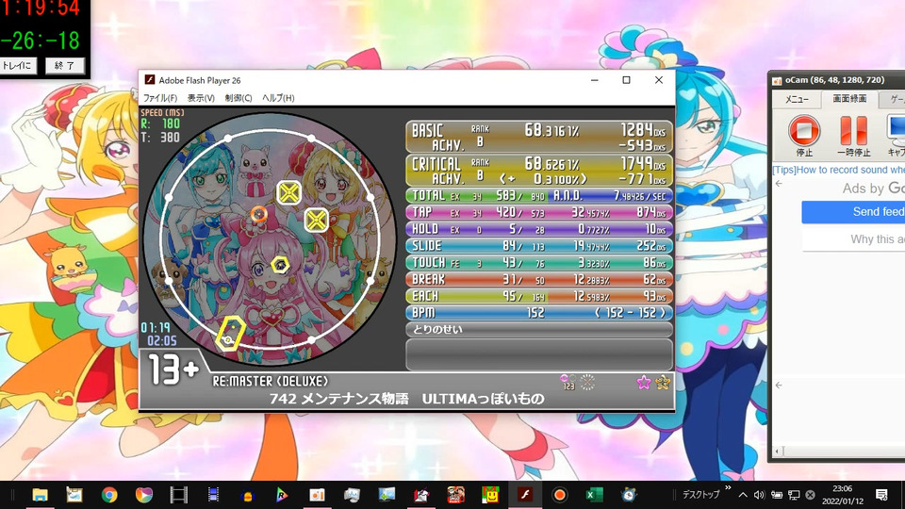This screenshot has height=509, width=905.
Task: Click the 123 counter icon in the game footer
Action: [x=568, y=382]
